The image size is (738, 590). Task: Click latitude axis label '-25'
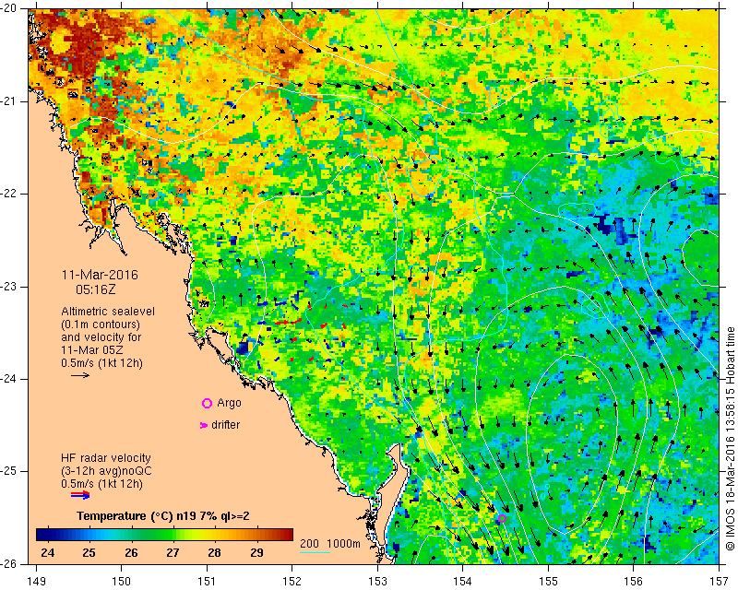click(x=10, y=471)
